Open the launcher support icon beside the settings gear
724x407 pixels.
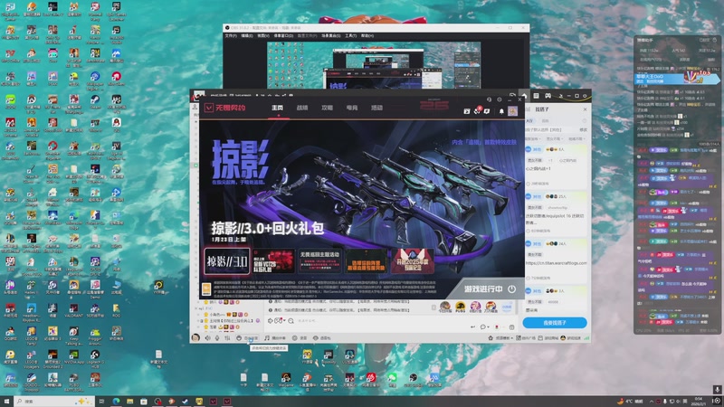click(489, 99)
